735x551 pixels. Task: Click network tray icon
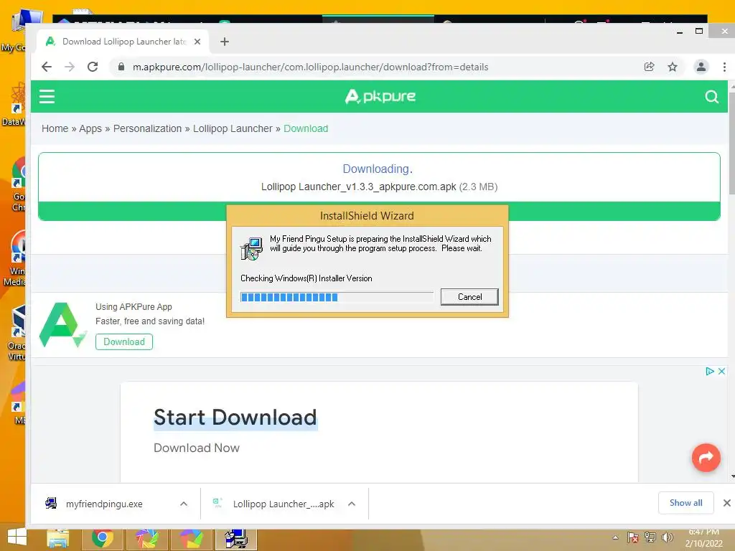point(650,537)
